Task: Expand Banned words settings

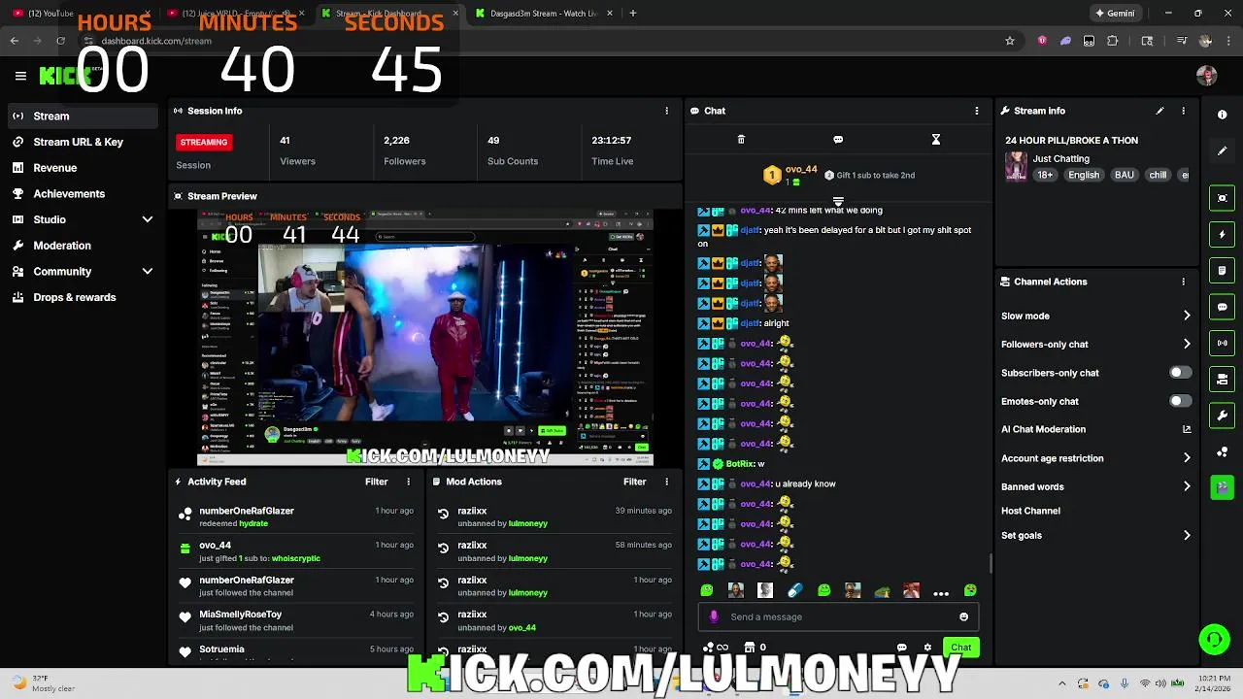Action: 1187,486
